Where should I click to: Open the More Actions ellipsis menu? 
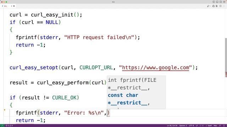coord(224,6)
